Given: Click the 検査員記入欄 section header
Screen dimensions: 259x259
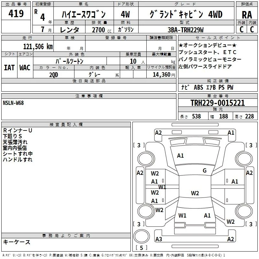Looking at the screenshot, I should (x=66, y=125).
